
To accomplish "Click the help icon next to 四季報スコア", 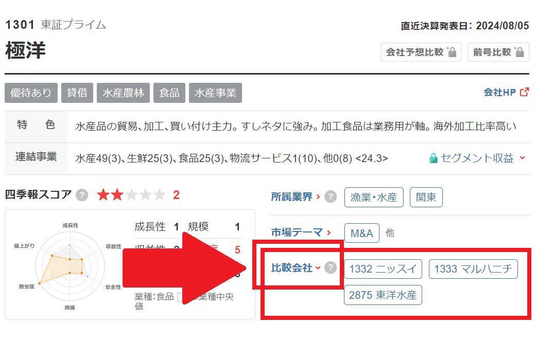I will point(82,195).
